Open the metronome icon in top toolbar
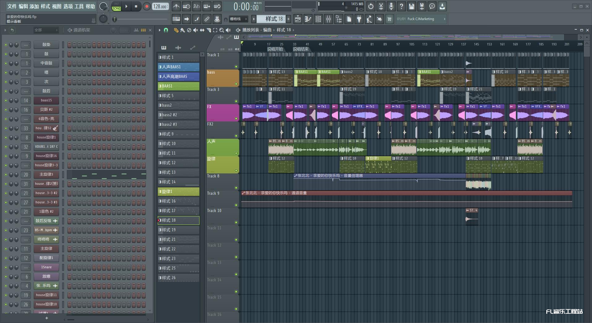 (x=176, y=6)
